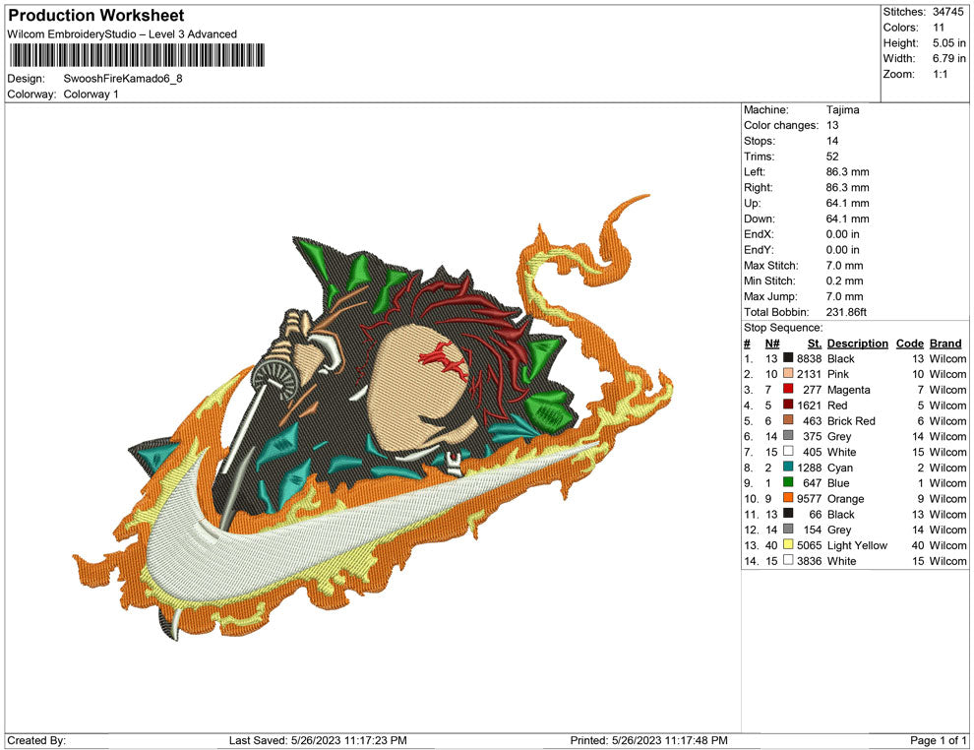This screenshot has height=750, width=974.
Task: Select the stitch count 3836 in stop 14
Action: [810, 560]
